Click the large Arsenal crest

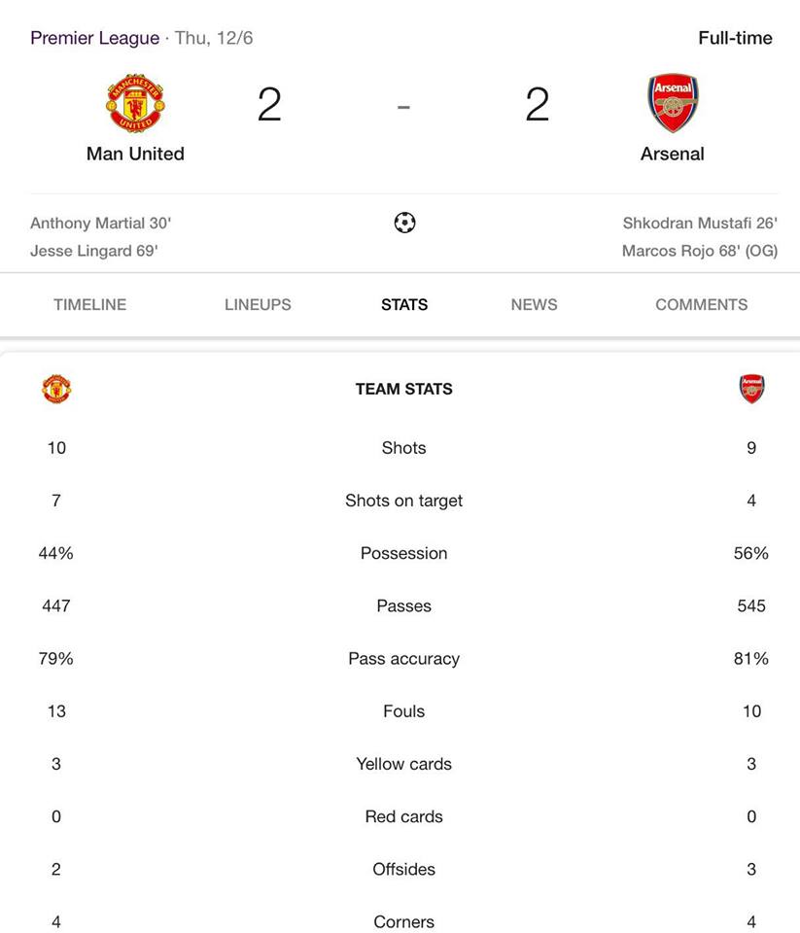(x=673, y=103)
